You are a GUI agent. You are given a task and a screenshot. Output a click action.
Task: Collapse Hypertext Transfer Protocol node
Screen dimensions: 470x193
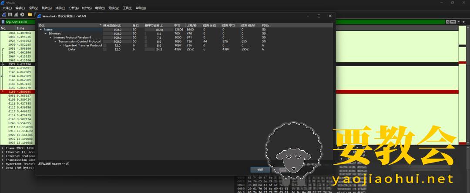60,45
